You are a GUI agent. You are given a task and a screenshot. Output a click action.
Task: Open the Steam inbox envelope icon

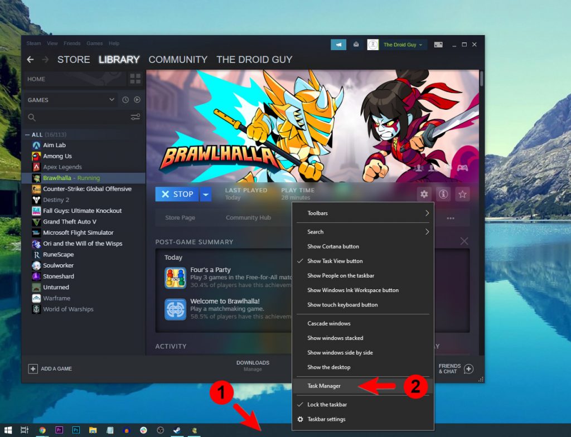[x=356, y=45]
